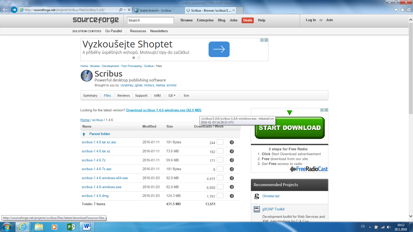Click the red Deals button
Screen dimensions: 413x232
248,20
